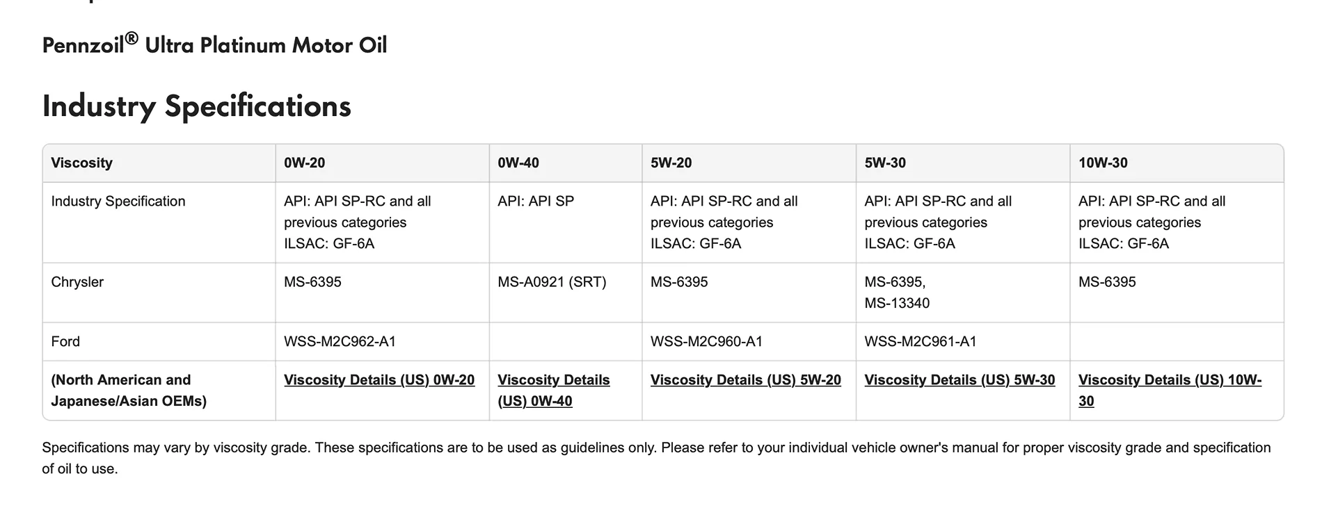This screenshot has width=1322, height=526.
Task: Click the North American and Japanese/Asian OEMs label
Action: pyautogui.click(x=129, y=391)
